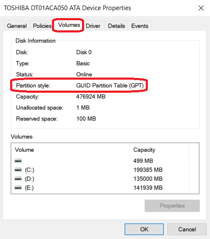
Task: Click the (C:) volume label
Action: (x=30, y=170)
